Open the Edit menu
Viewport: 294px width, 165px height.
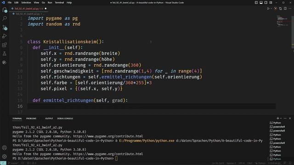17,3
